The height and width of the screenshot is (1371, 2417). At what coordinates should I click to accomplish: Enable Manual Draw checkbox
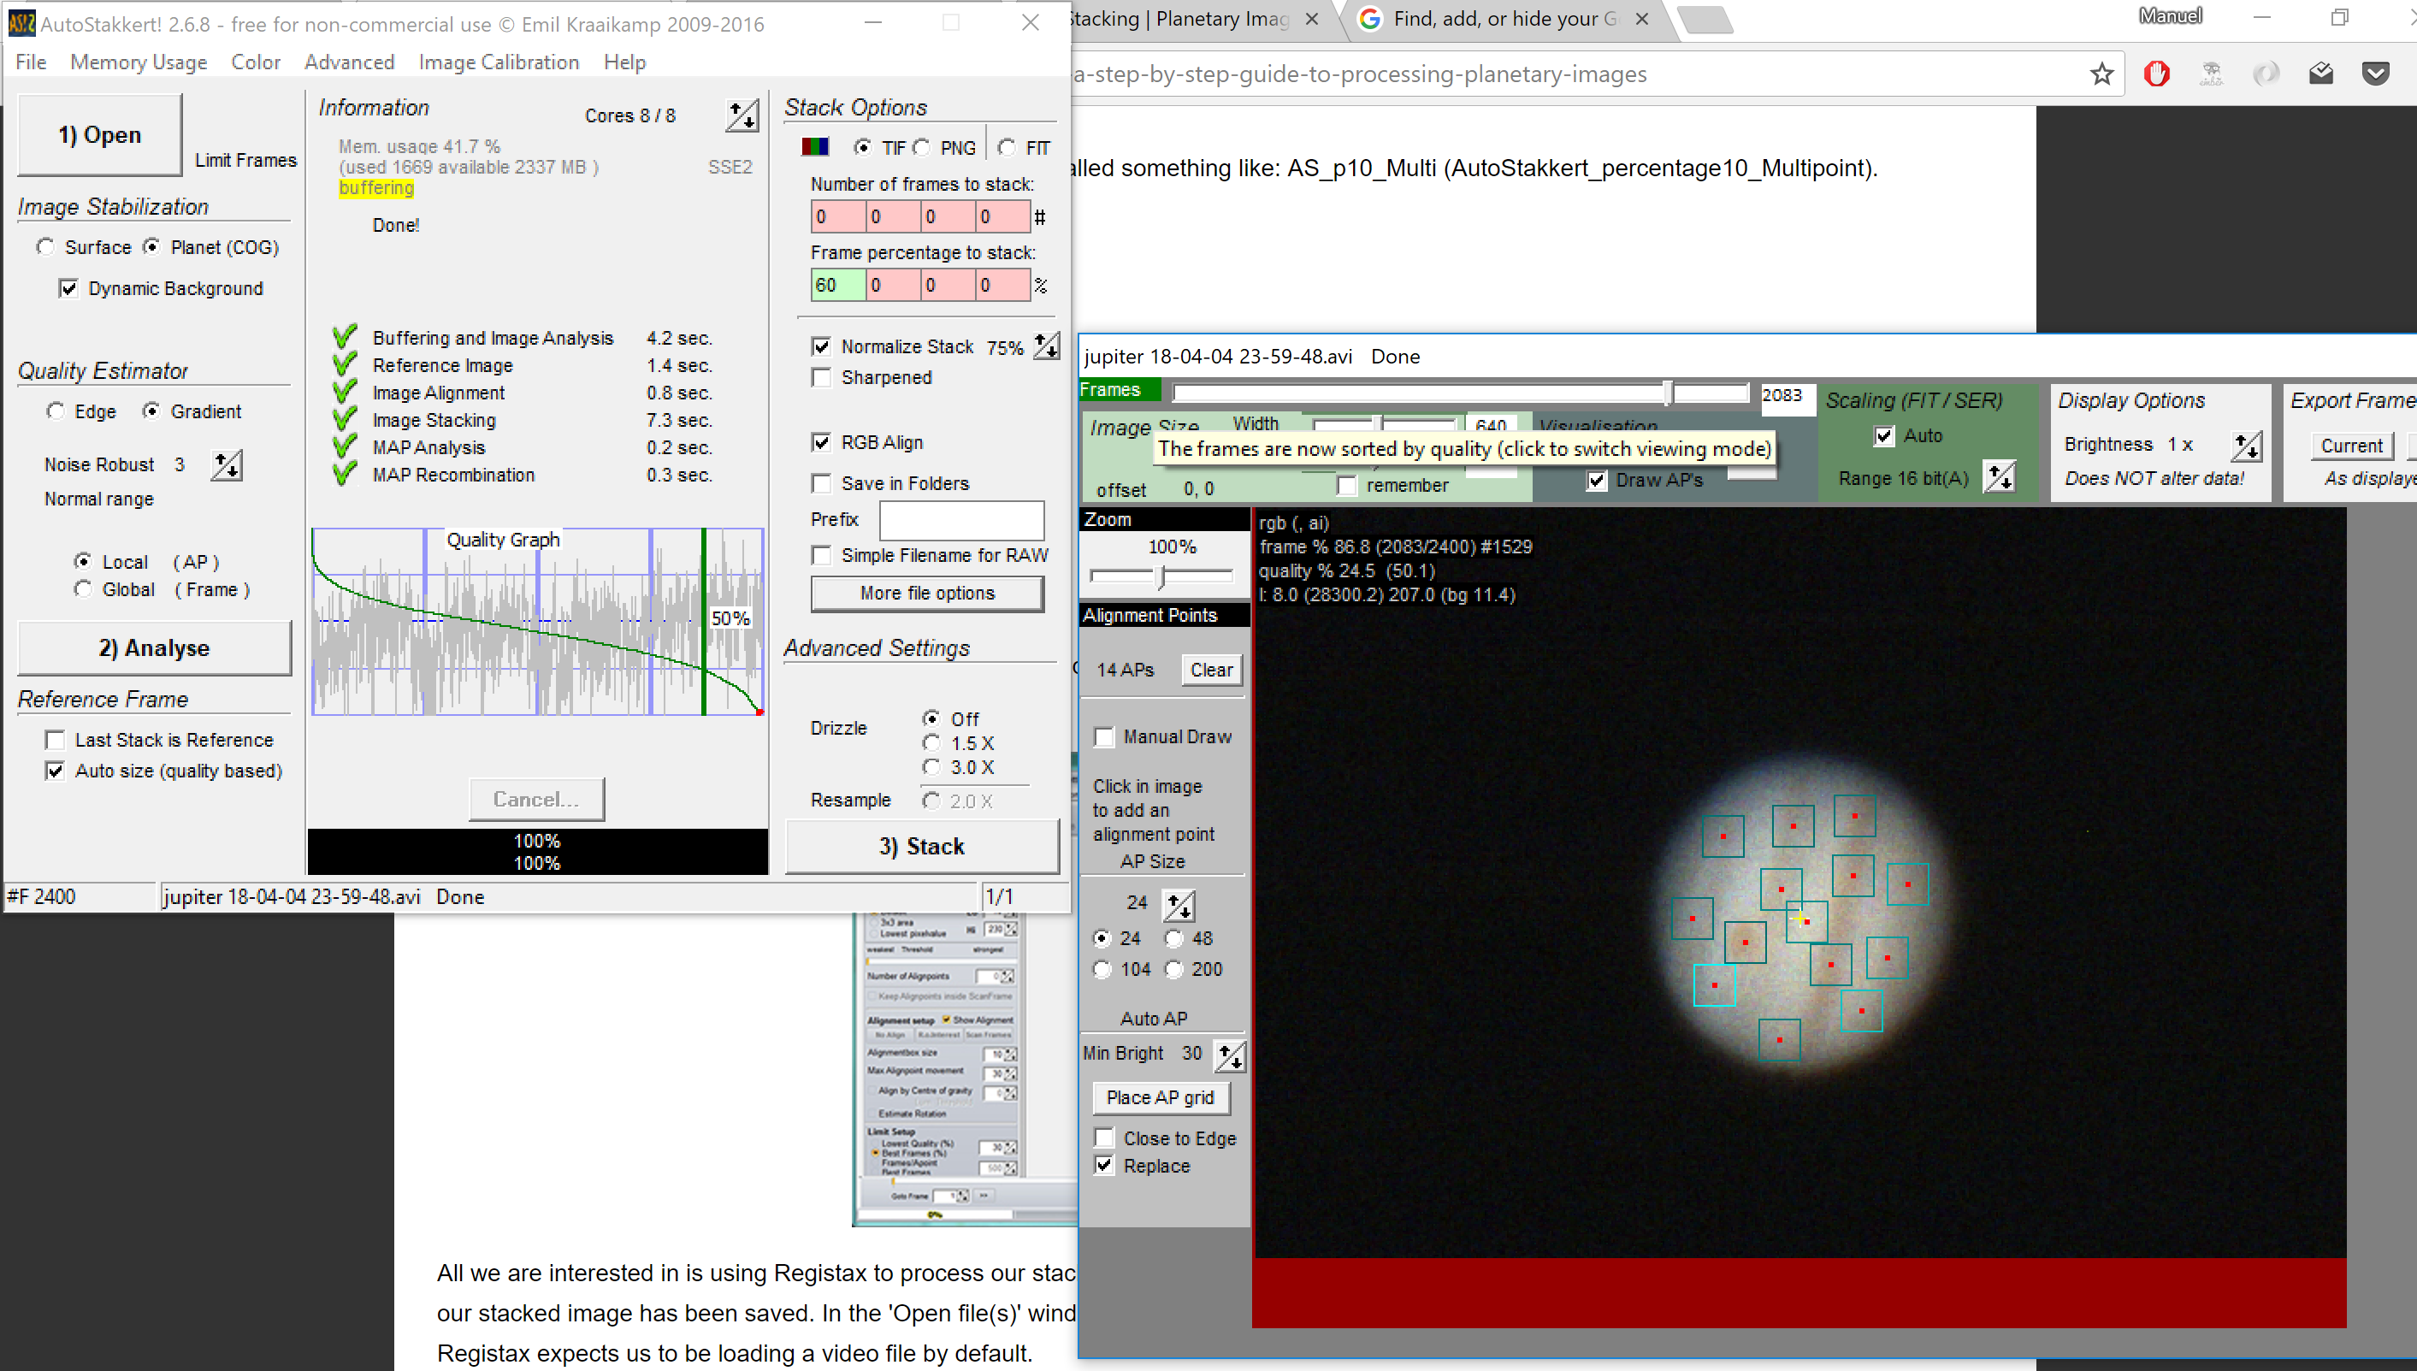(x=1104, y=736)
